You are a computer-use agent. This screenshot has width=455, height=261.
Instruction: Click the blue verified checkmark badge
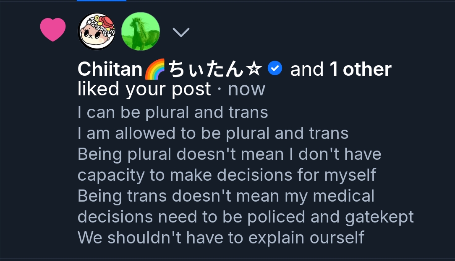275,68
